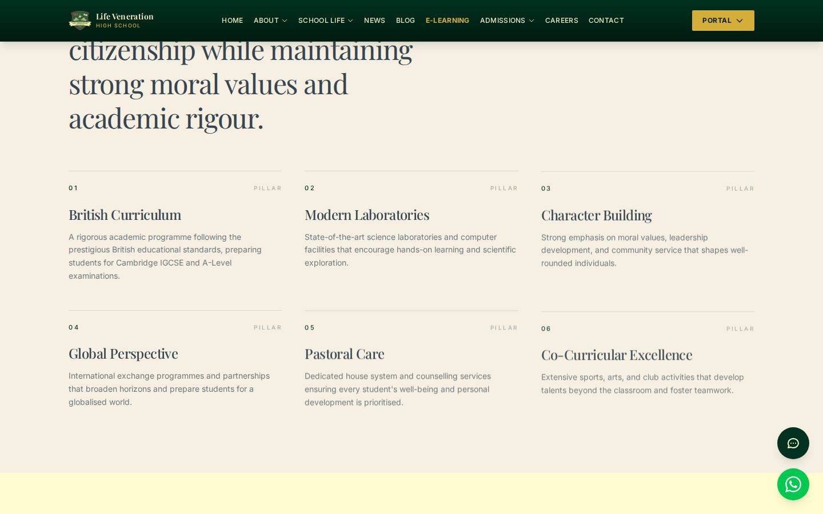Open the Contact page link

pyautogui.click(x=606, y=21)
